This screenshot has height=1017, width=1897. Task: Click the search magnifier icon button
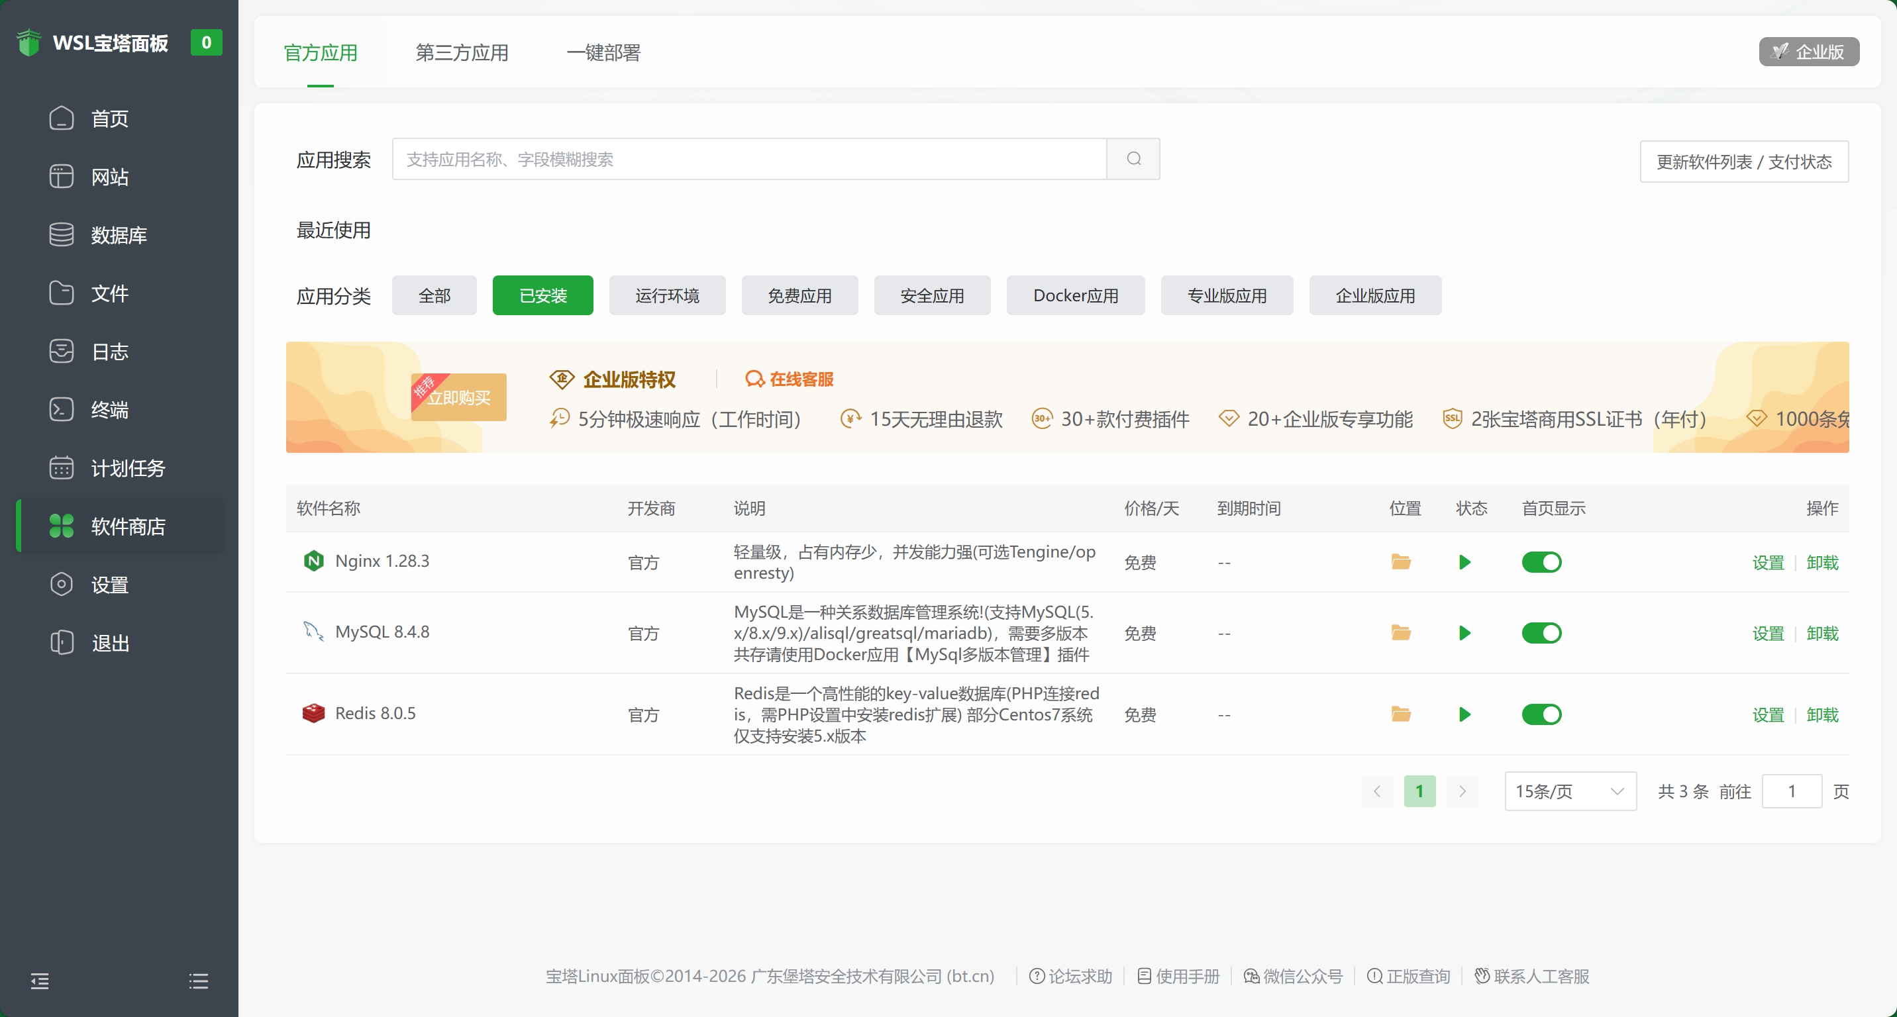click(x=1133, y=159)
